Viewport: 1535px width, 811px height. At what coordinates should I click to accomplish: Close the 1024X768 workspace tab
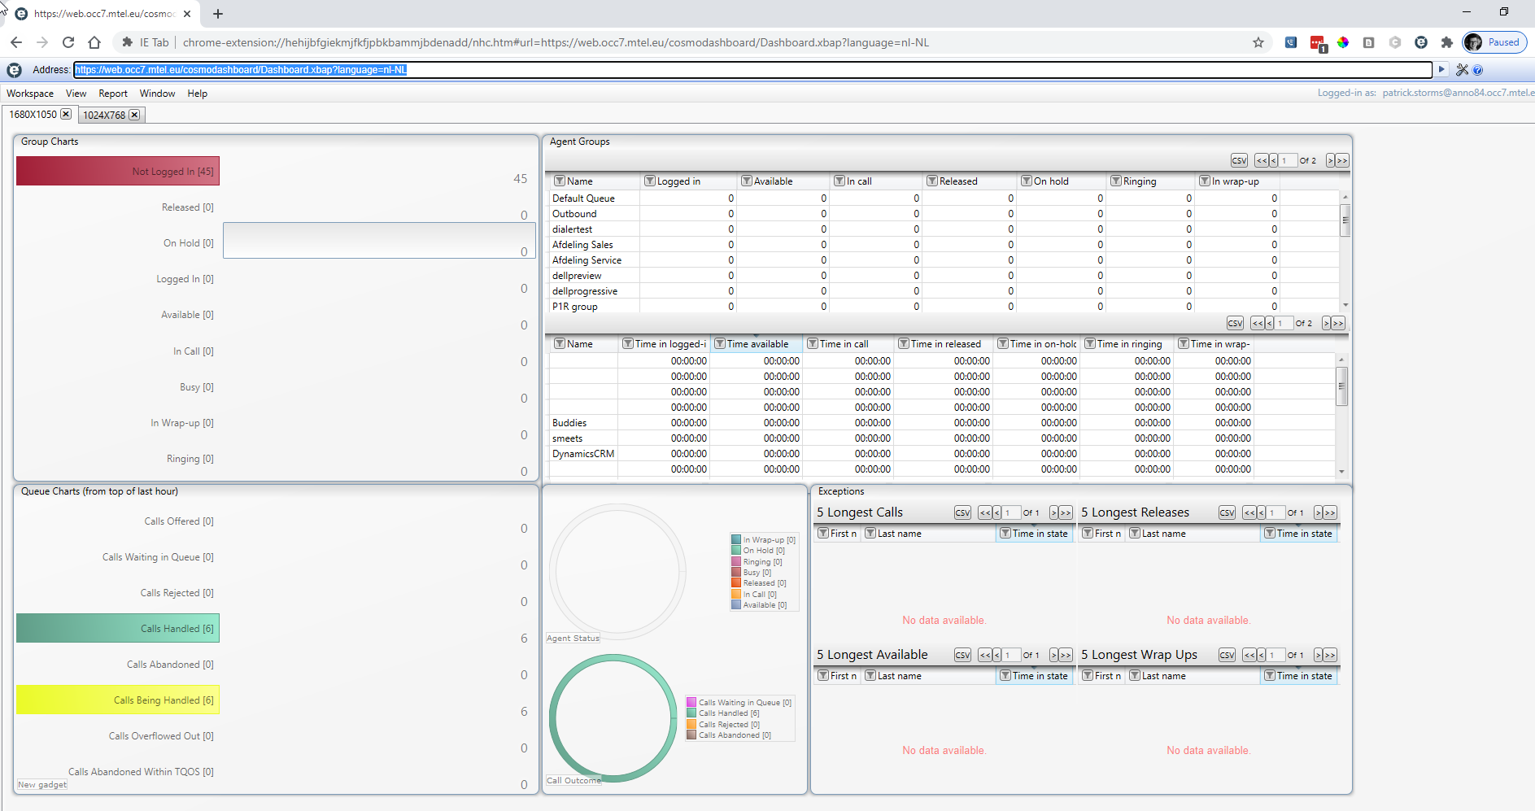click(134, 115)
